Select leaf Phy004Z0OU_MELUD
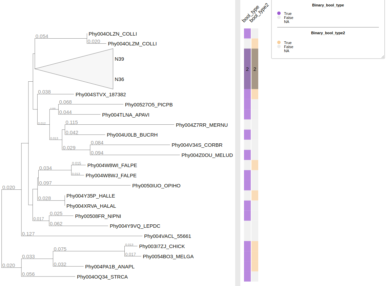Screen dimensions: 386x286 [x=207, y=155]
